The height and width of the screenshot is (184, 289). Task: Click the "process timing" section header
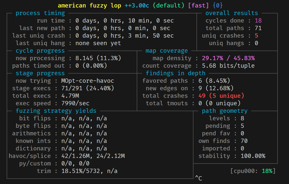[x=40, y=13]
